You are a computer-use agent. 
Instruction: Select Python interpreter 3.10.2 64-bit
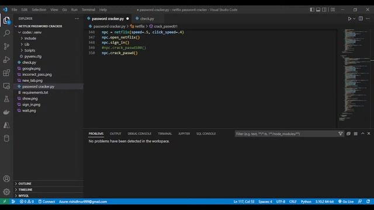coord(324,201)
